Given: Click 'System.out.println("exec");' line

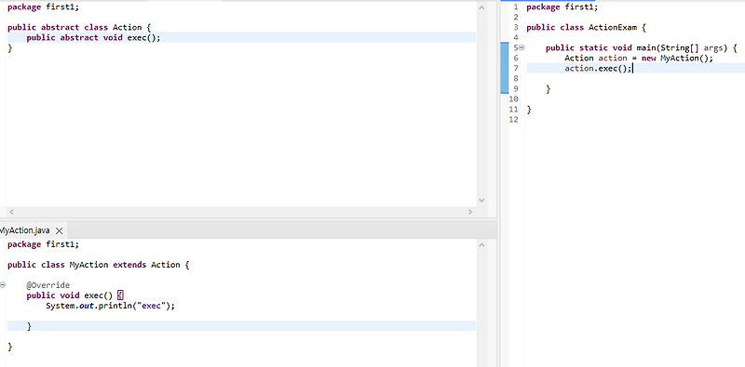Looking at the screenshot, I should [x=110, y=307].
